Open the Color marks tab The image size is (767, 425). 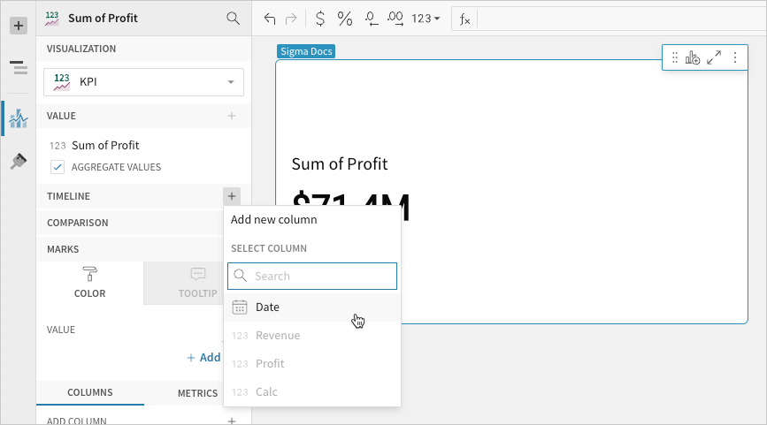(x=89, y=283)
